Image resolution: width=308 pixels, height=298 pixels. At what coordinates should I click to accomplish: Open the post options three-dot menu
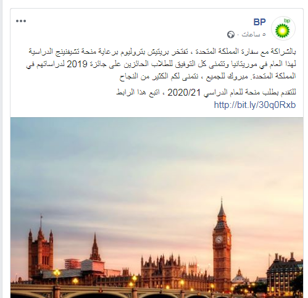[21, 21]
